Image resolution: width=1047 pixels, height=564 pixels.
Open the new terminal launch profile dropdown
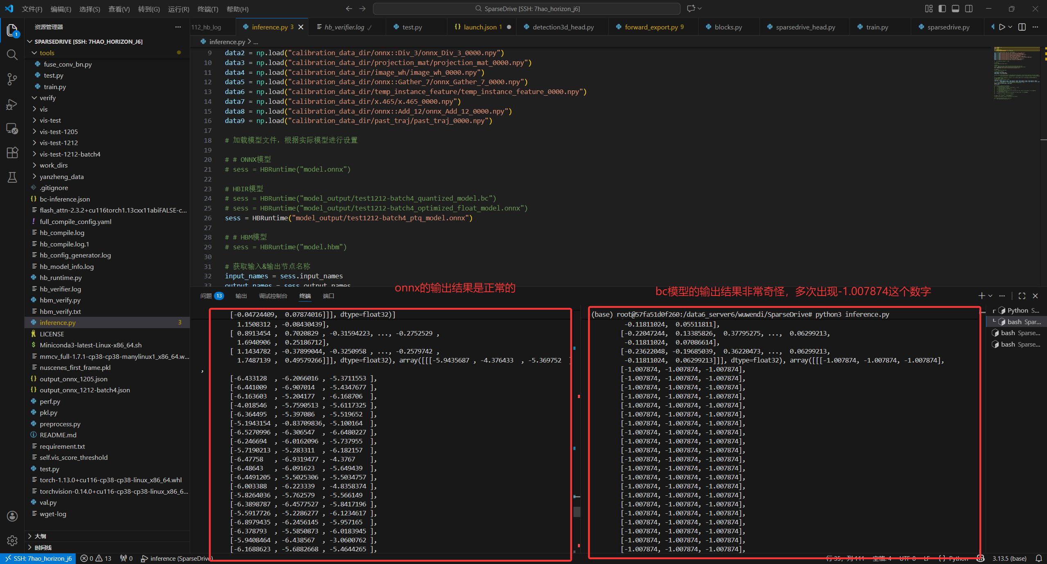991,295
